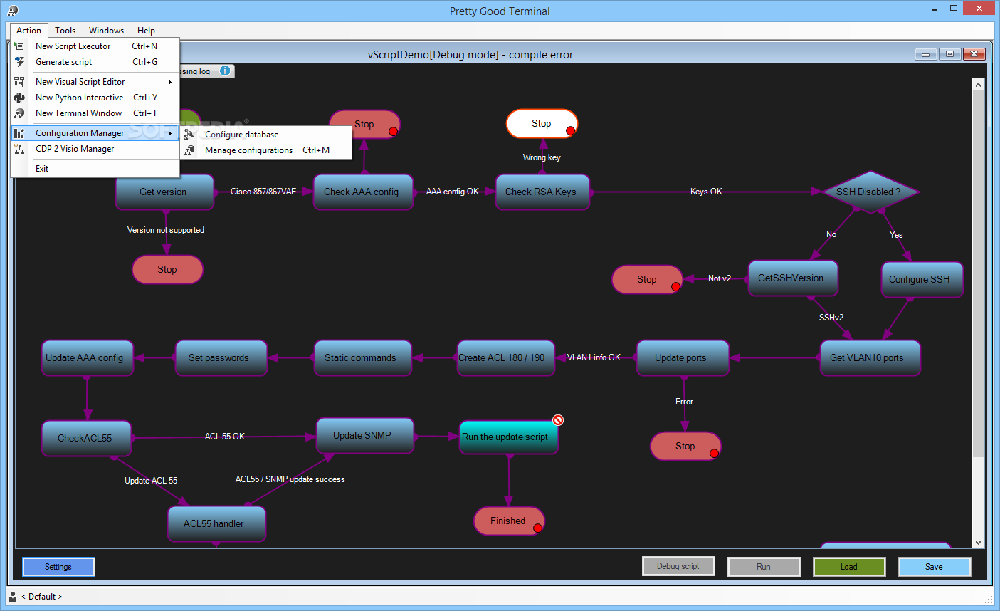Choose Exit from the Action menu
Image resolution: width=1000 pixels, height=611 pixels.
[x=95, y=169]
